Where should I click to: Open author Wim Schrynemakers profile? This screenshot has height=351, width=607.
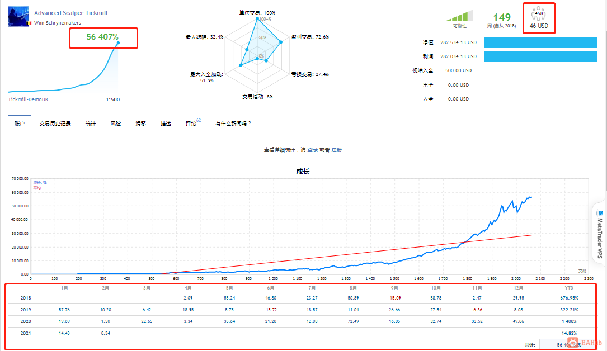point(57,23)
